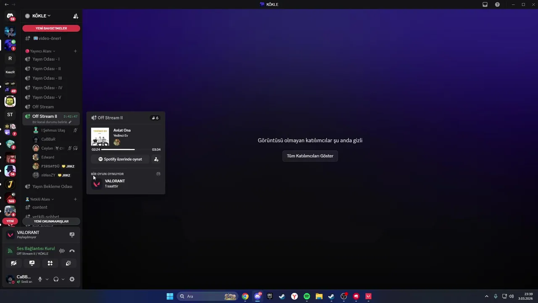Open Discord direct messages home icon

[10, 16]
